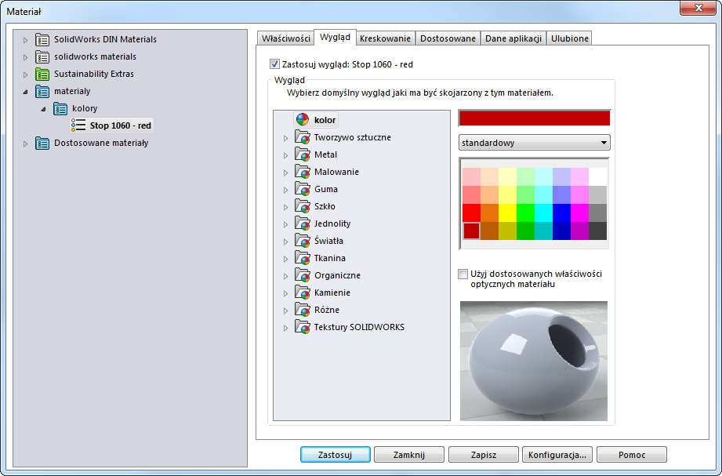Click the Stop 1060 - red material icon
722x476 pixels.
78,125
